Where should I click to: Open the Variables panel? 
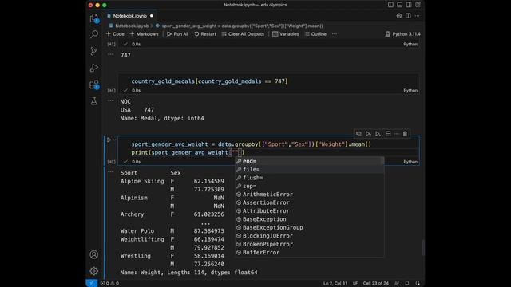coord(286,33)
